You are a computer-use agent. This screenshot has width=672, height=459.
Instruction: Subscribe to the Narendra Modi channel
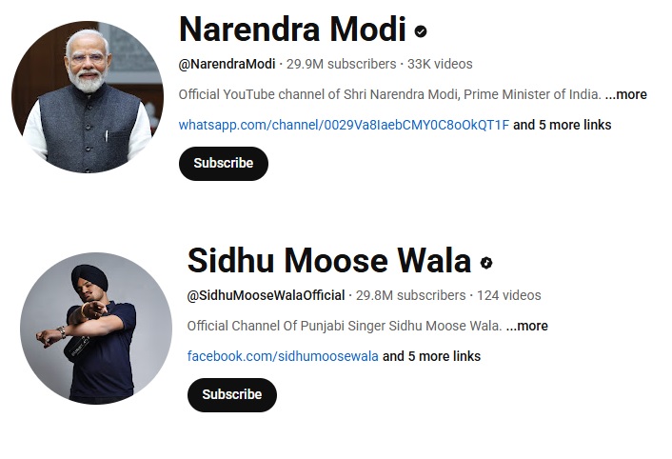[x=224, y=163]
